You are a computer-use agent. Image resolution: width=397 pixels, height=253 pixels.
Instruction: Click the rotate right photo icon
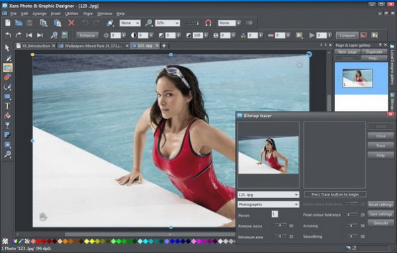coord(19,35)
